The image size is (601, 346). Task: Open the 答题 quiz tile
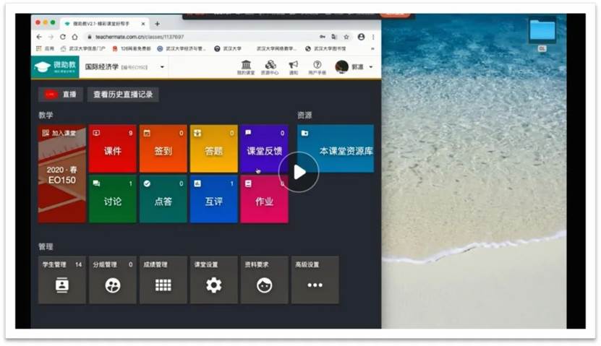[x=213, y=149]
